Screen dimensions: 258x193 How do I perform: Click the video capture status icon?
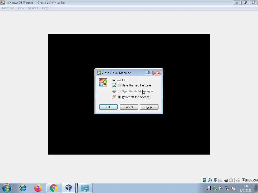tap(225, 180)
